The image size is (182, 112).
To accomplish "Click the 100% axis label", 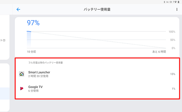I will click(172, 32).
